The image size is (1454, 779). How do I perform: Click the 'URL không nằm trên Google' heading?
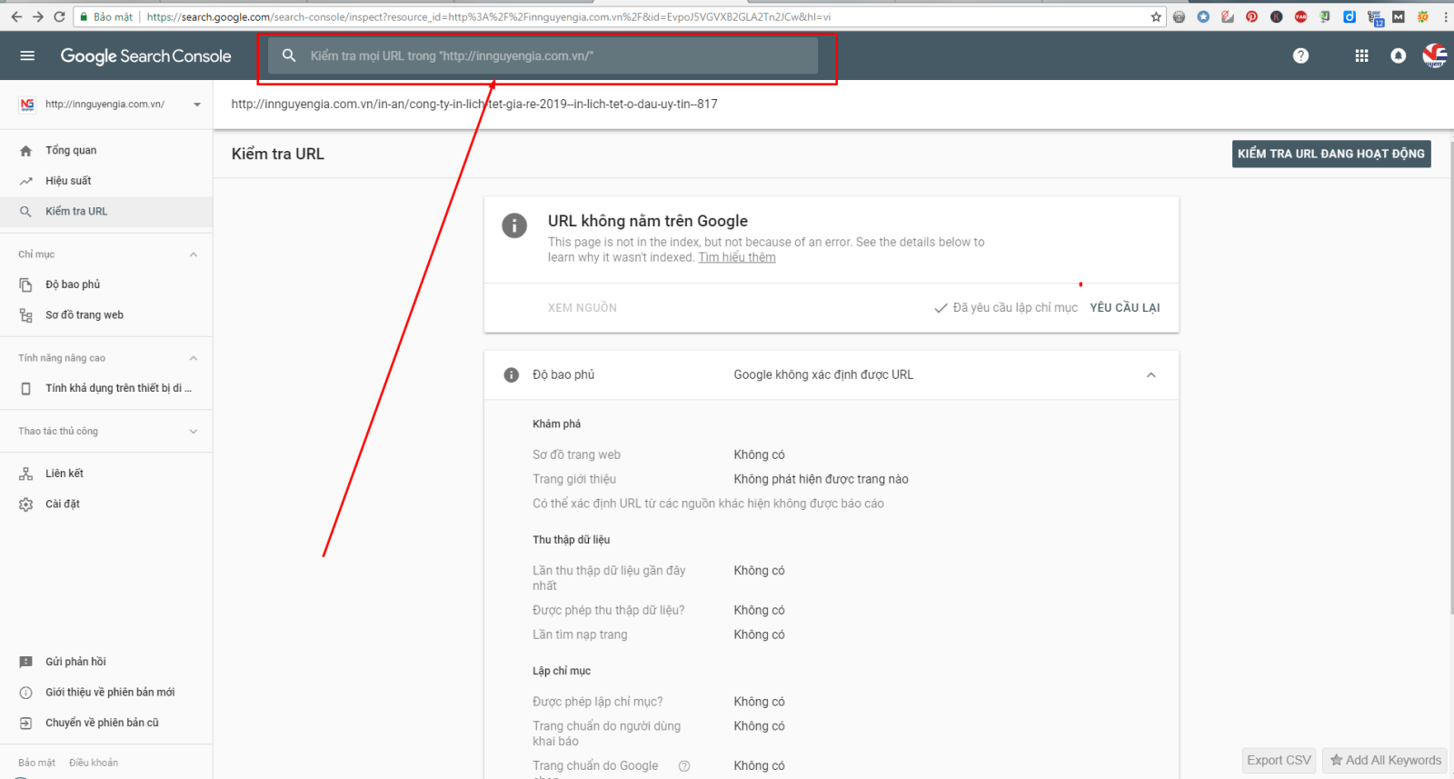click(648, 221)
